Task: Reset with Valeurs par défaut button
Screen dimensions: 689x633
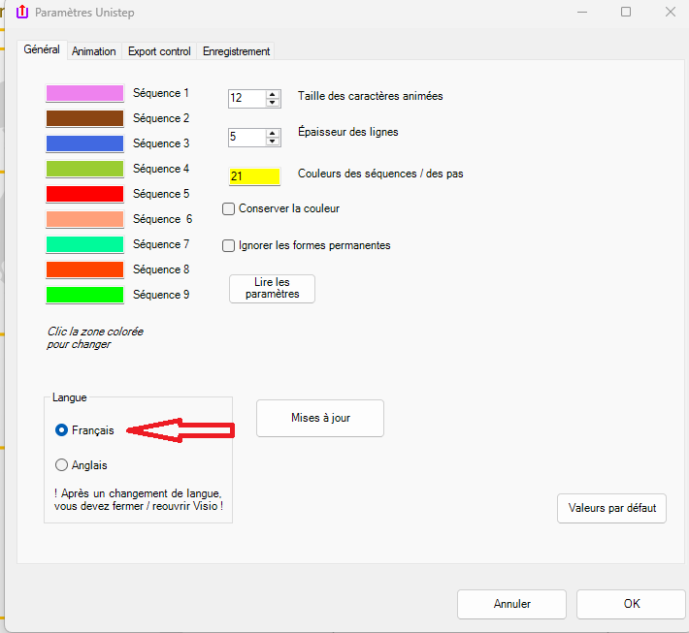Action: click(611, 508)
